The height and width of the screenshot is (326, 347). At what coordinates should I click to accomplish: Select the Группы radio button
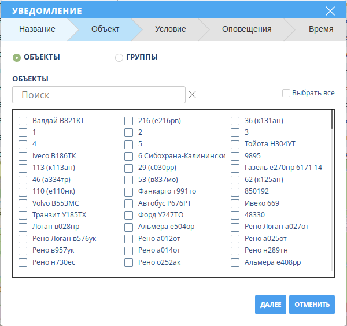(119, 57)
